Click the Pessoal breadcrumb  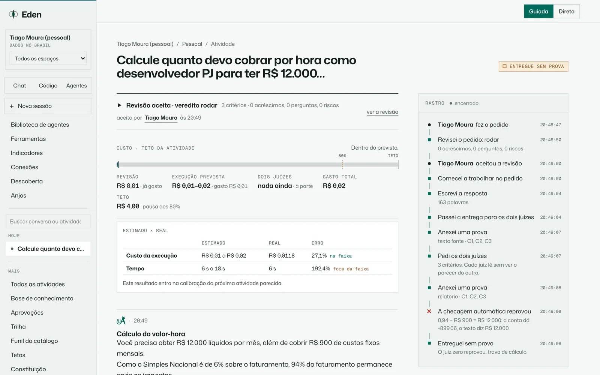(192, 44)
